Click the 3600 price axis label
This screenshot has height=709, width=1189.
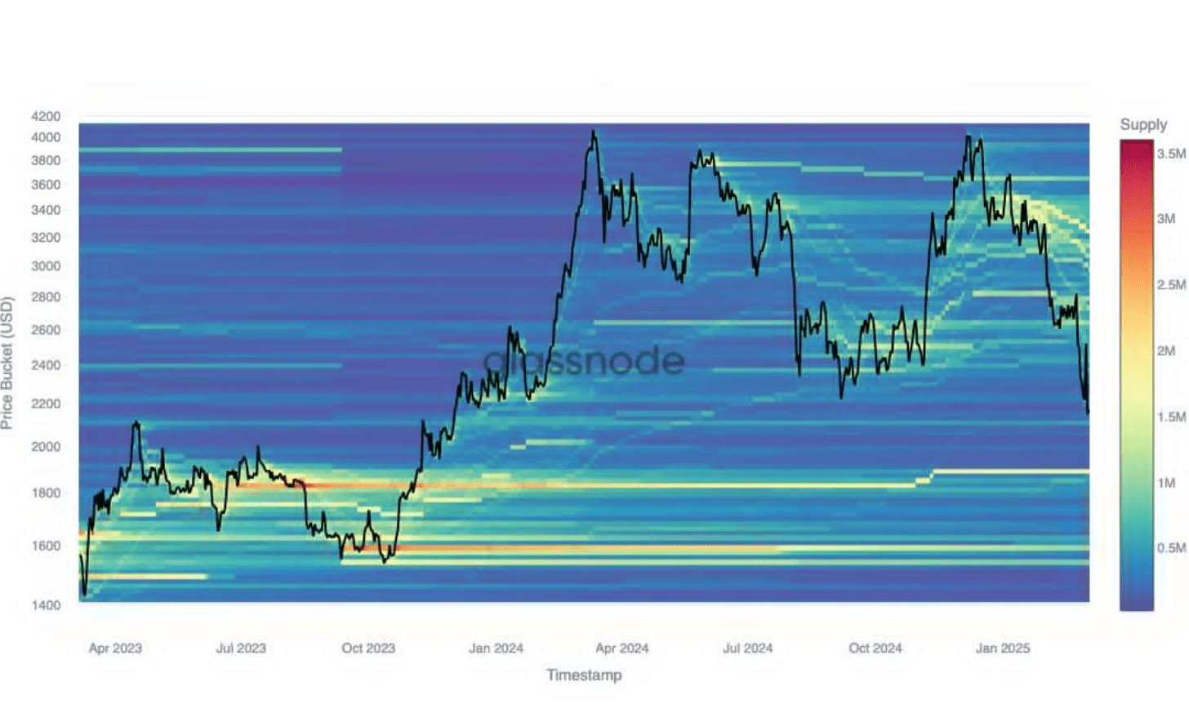(46, 185)
